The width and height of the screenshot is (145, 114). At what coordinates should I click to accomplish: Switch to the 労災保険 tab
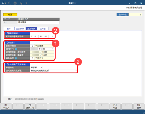coord(20,28)
